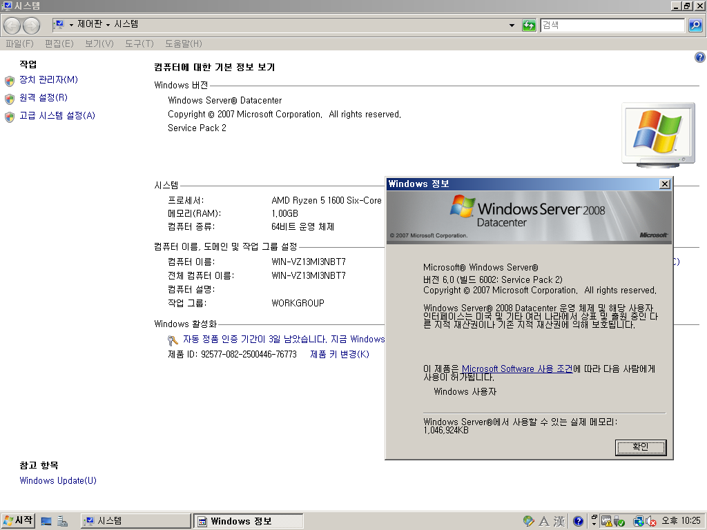Image resolution: width=707 pixels, height=530 pixels.
Task: Click the activation days remaining link
Action: (x=284, y=340)
